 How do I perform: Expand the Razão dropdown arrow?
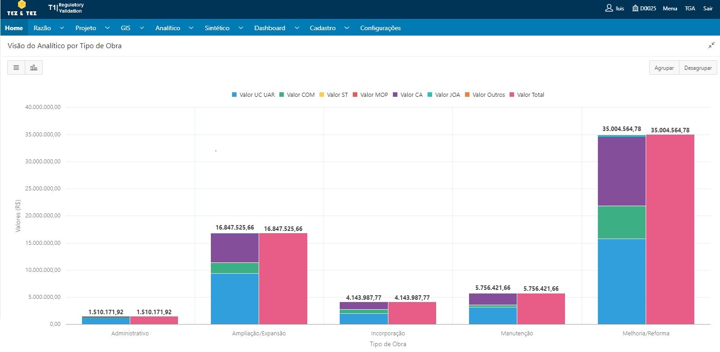click(62, 28)
